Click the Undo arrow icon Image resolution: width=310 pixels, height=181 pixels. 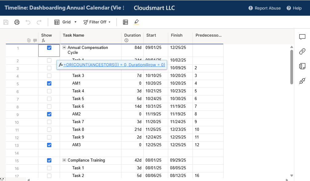[28, 22]
